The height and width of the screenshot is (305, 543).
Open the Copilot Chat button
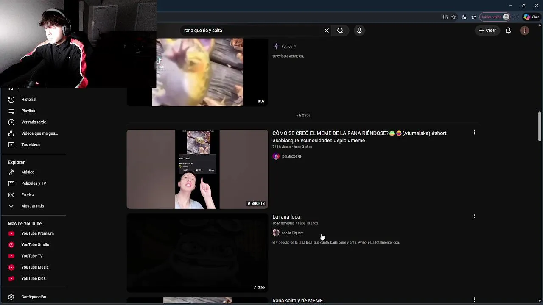pos(531,17)
